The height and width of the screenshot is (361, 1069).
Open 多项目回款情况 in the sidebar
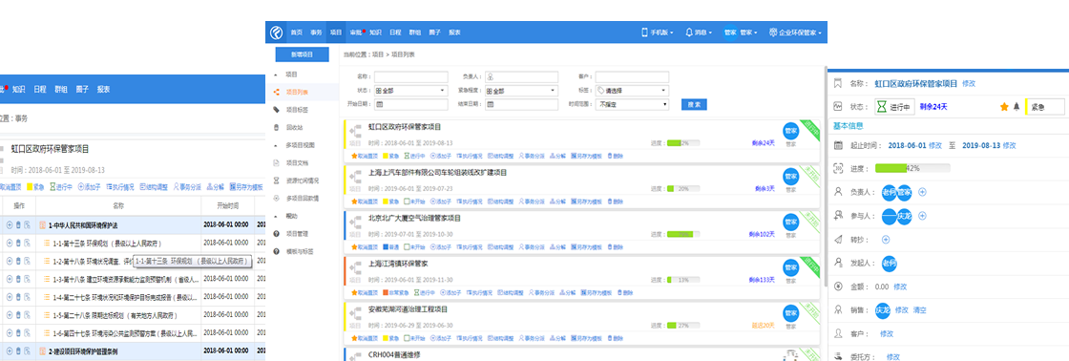click(302, 198)
